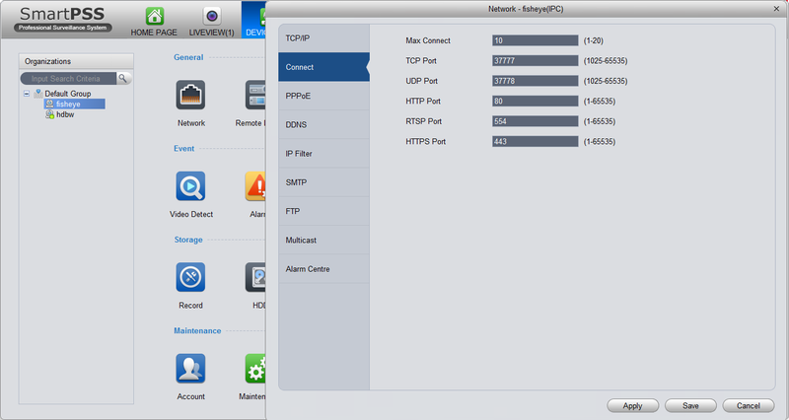Open the Maintenance gear icon

pos(255,368)
